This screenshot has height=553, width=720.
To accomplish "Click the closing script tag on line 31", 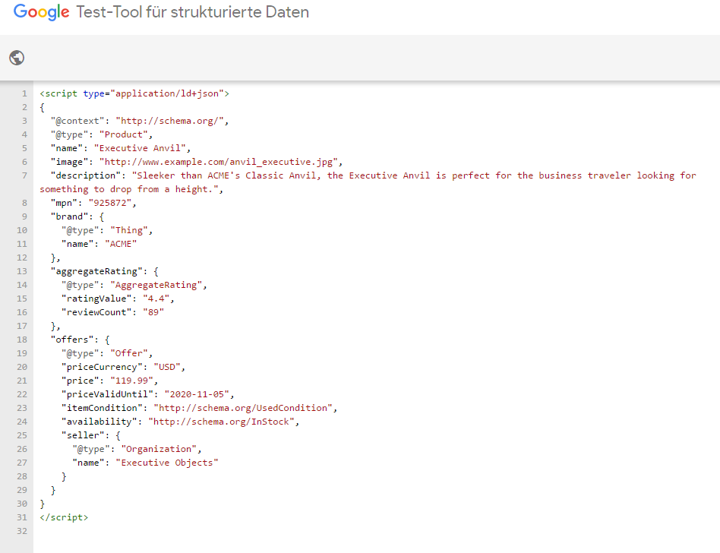I will click(64, 517).
